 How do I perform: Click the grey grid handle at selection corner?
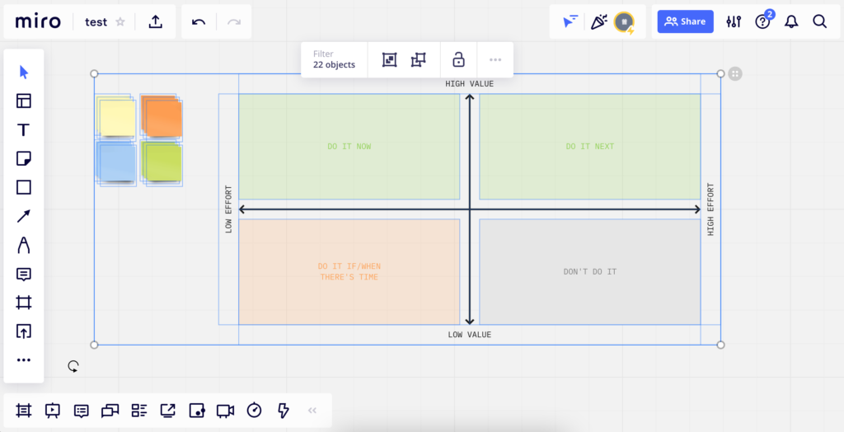[x=735, y=74]
